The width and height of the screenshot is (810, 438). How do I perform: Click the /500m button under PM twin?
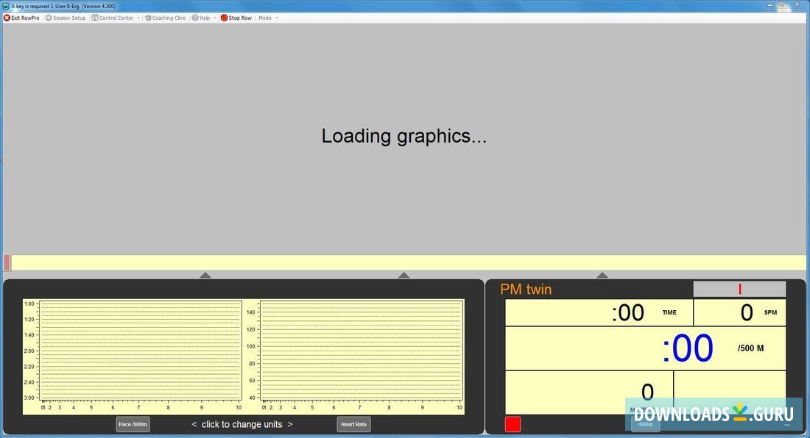[645, 424]
